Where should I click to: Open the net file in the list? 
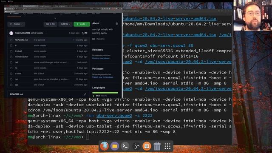coord(16,62)
